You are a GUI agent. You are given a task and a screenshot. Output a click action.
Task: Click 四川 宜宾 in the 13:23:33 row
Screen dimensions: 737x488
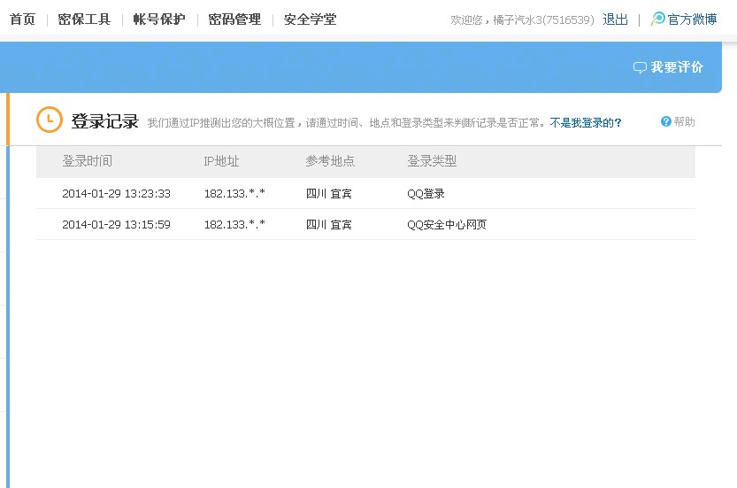click(x=328, y=193)
